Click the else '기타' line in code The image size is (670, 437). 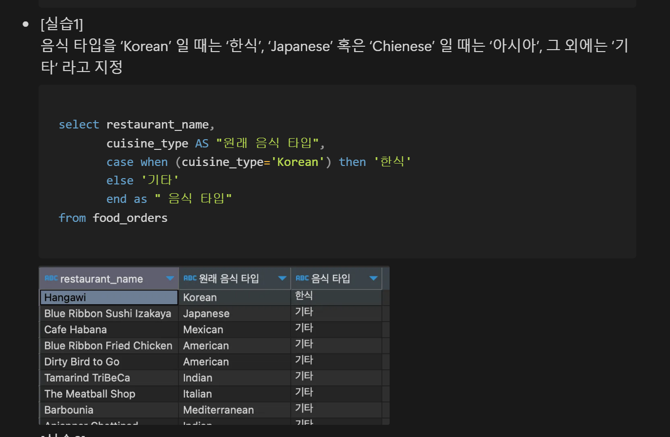(x=143, y=180)
